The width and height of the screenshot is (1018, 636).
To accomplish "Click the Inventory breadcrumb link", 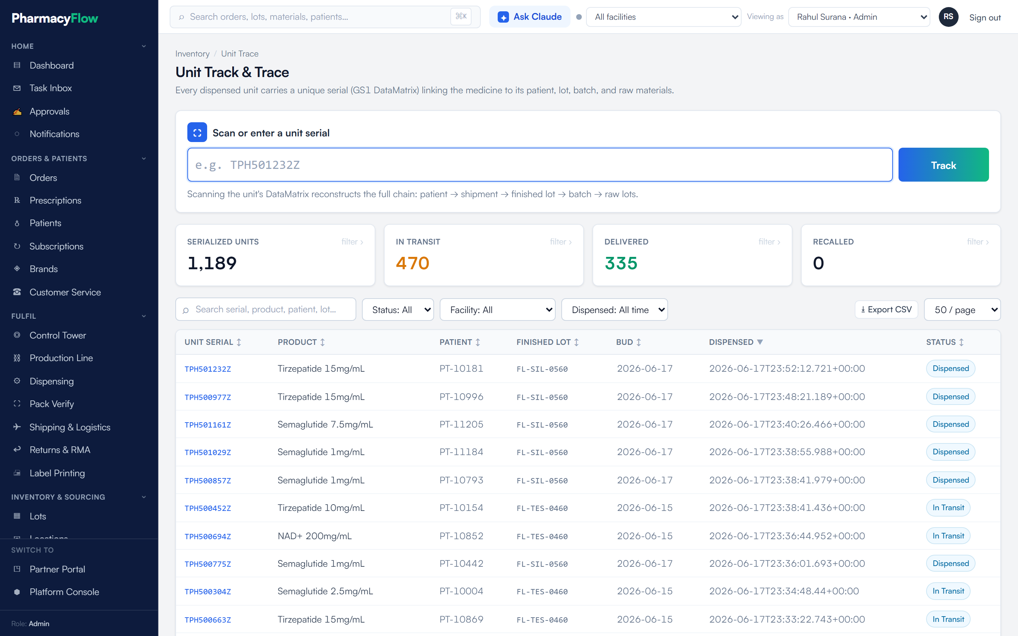I will point(192,54).
